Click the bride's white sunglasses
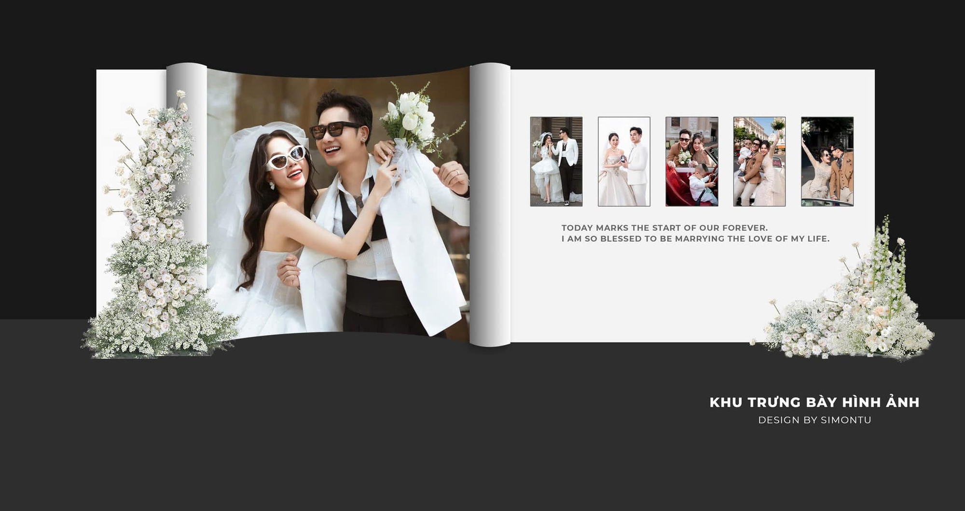This screenshot has width=965, height=511. click(x=286, y=157)
